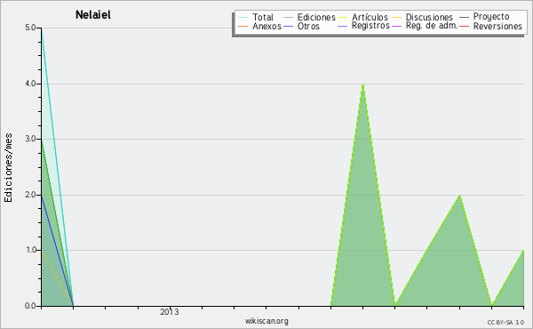
Task: Click the 1.0 y-axis value
Action: tap(31, 251)
